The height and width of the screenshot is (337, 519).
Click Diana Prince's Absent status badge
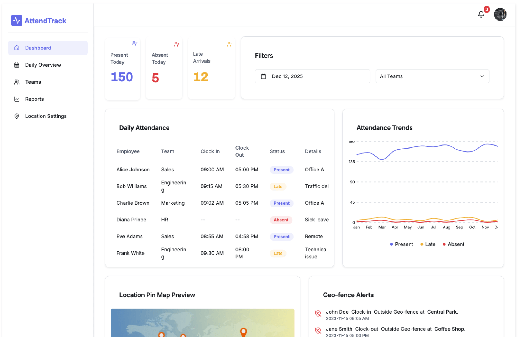[281, 220]
